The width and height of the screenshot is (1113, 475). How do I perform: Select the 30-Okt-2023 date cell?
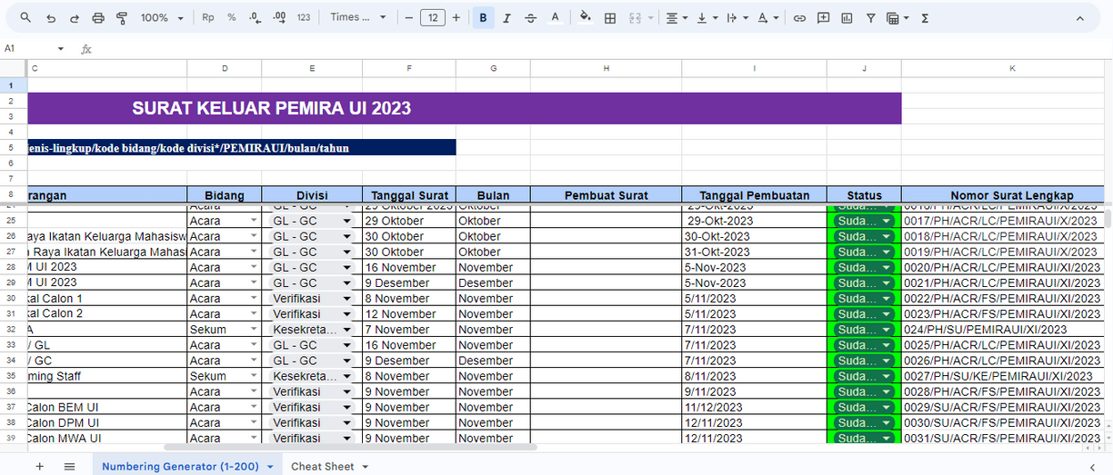click(x=754, y=236)
